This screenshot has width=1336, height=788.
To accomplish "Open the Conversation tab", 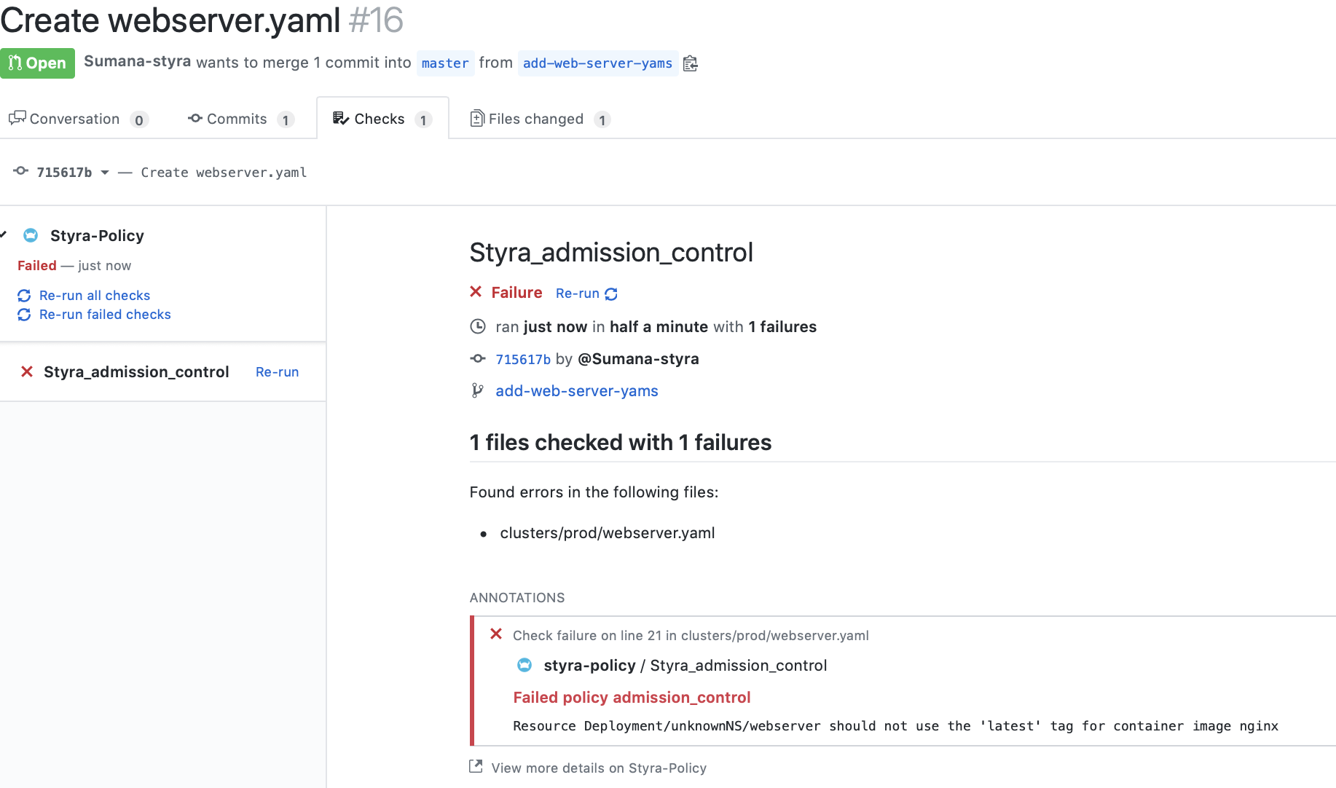I will (78, 119).
